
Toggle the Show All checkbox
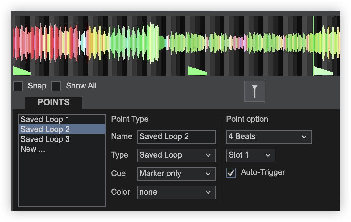[56, 86]
